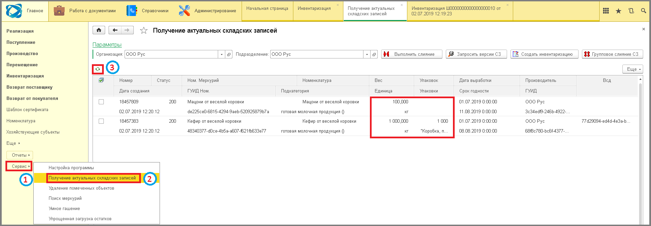Image resolution: width=651 pixels, height=226 pixels.
Task: Open the functions grid menu icon
Action: (606, 11)
